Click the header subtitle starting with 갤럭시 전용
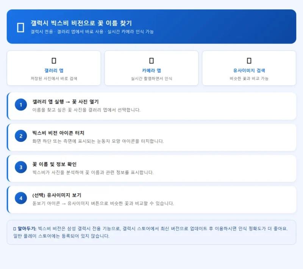 coord(92,32)
